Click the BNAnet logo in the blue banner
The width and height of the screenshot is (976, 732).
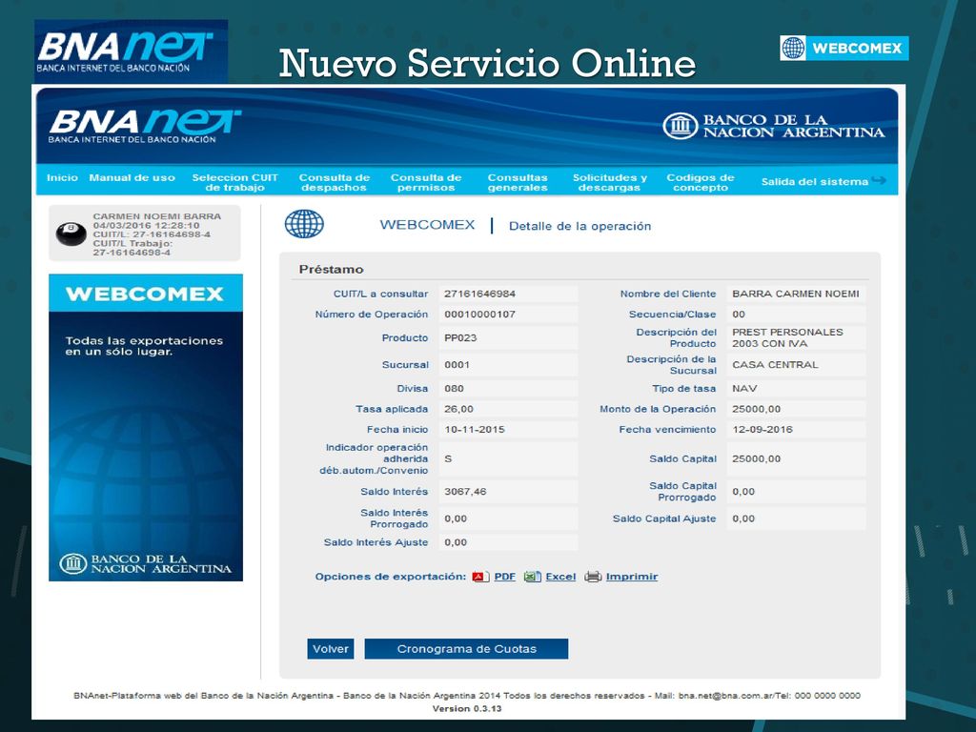145,127
